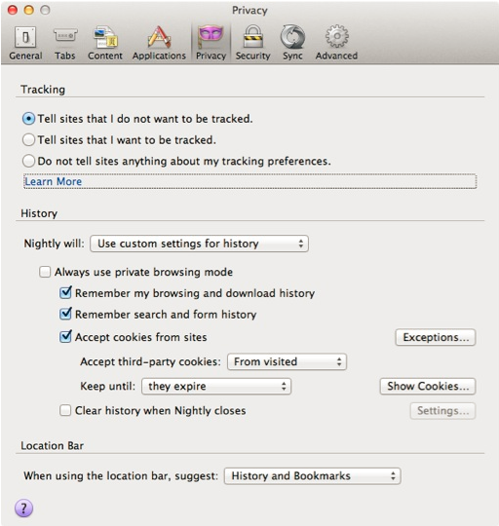Expand the 'Nightly will' history settings dropdown
499x526 pixels.
click(200, 244)
